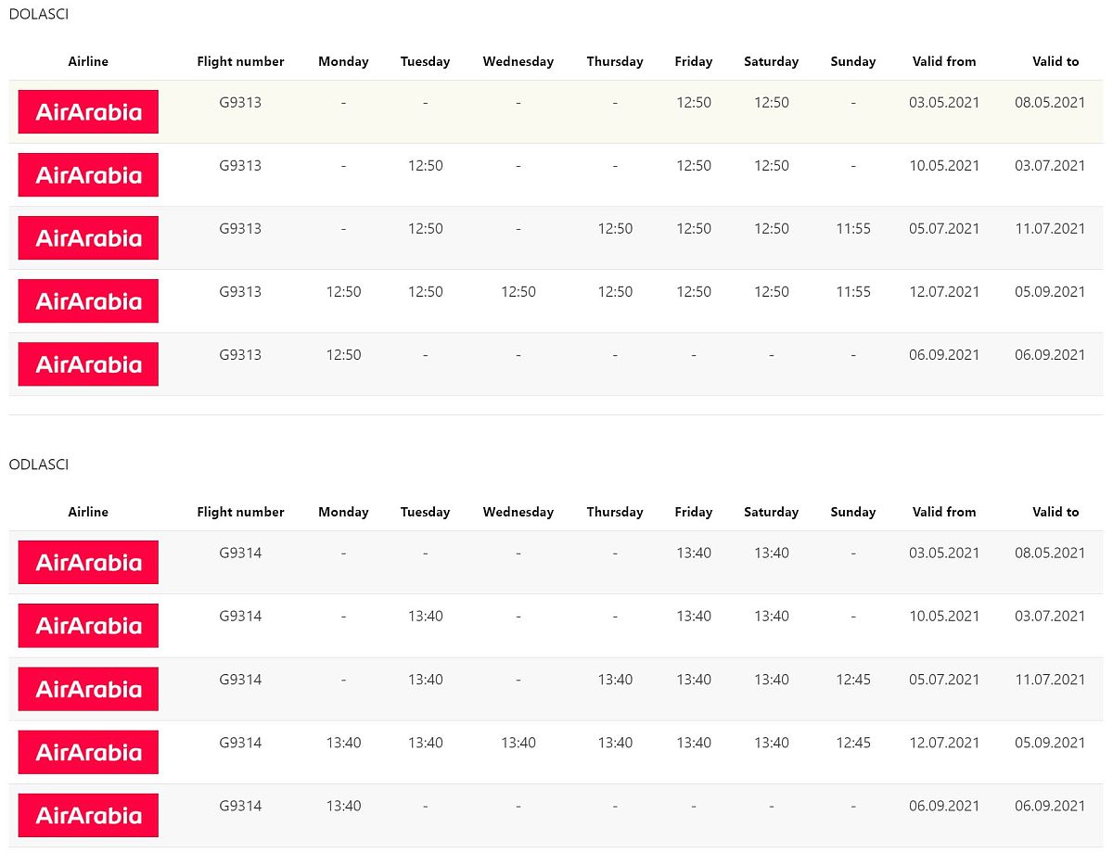Screen dimensions: 1113x853
Task: Click the Friday header in ODLASCI table
Action: pos(694,512)
